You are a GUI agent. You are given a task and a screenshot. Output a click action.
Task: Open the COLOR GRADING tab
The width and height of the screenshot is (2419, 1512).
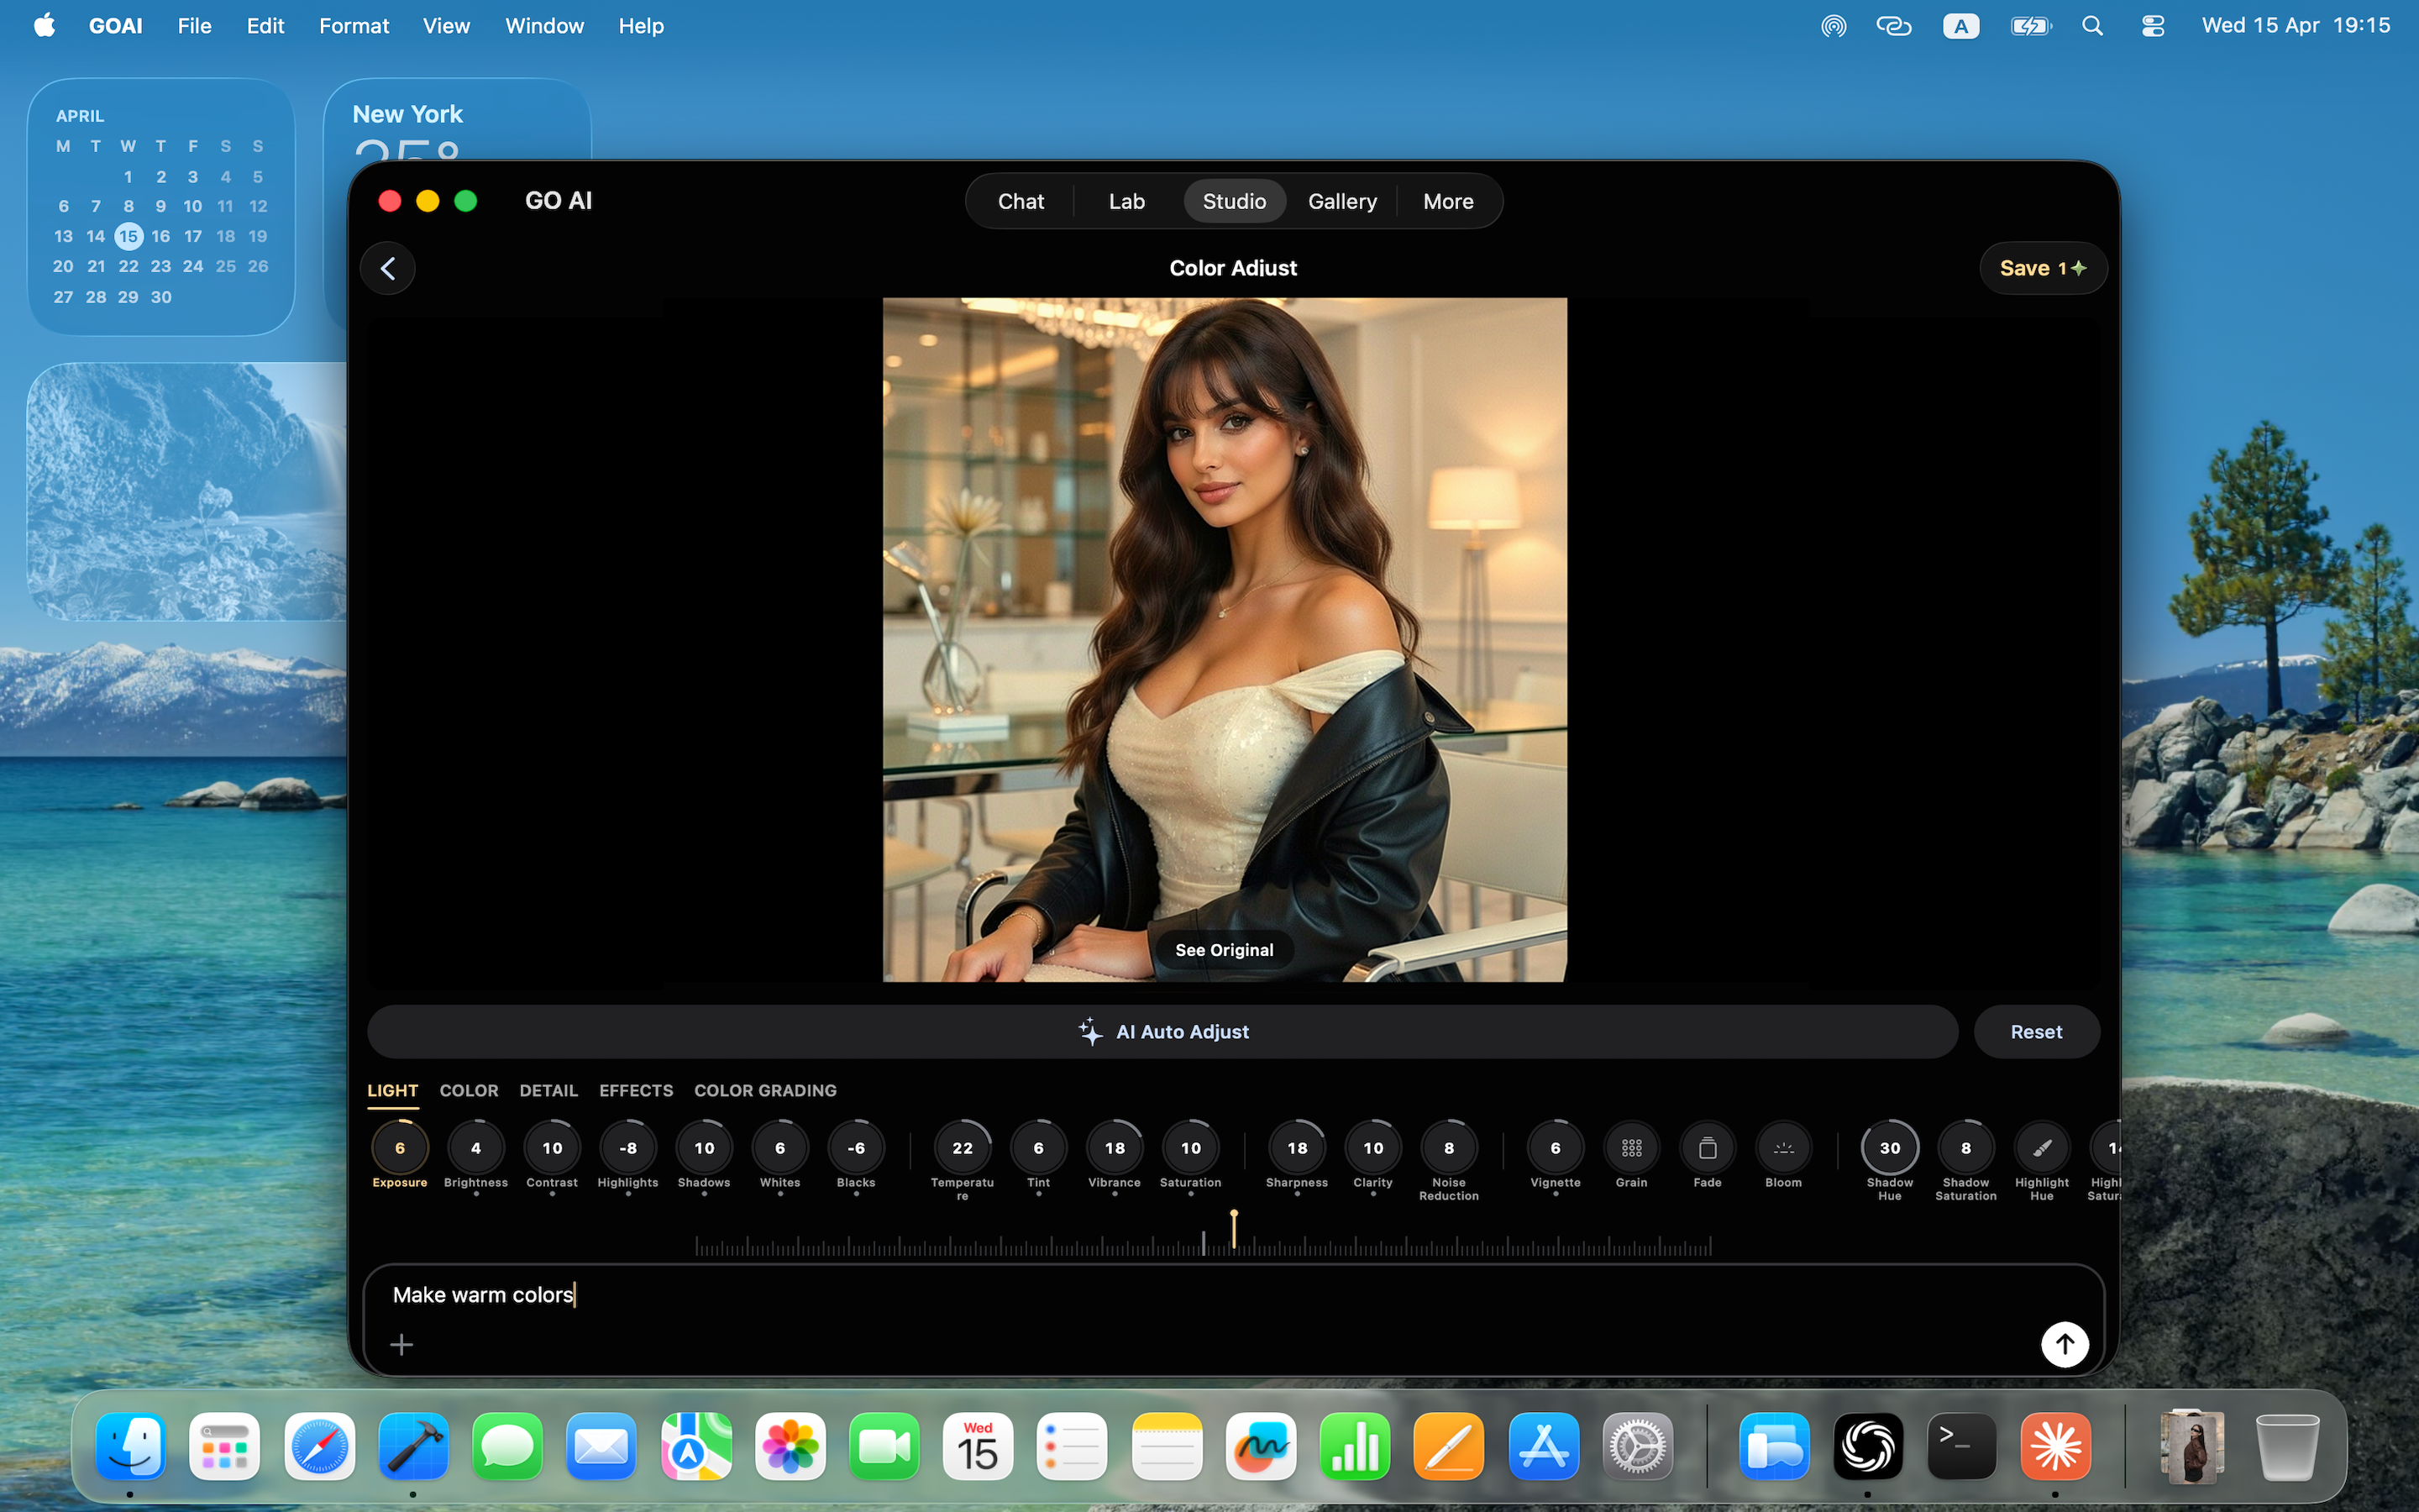point(766,1091)
